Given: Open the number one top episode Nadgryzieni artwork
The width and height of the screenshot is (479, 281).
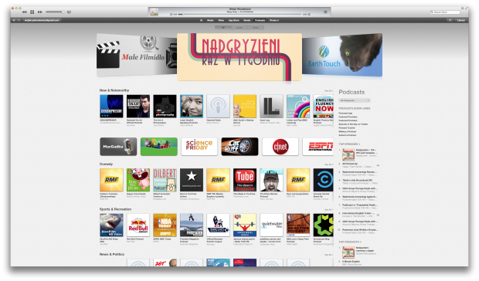Looking at the screenshot, I should pyautogui.click(x=348, y=154).
